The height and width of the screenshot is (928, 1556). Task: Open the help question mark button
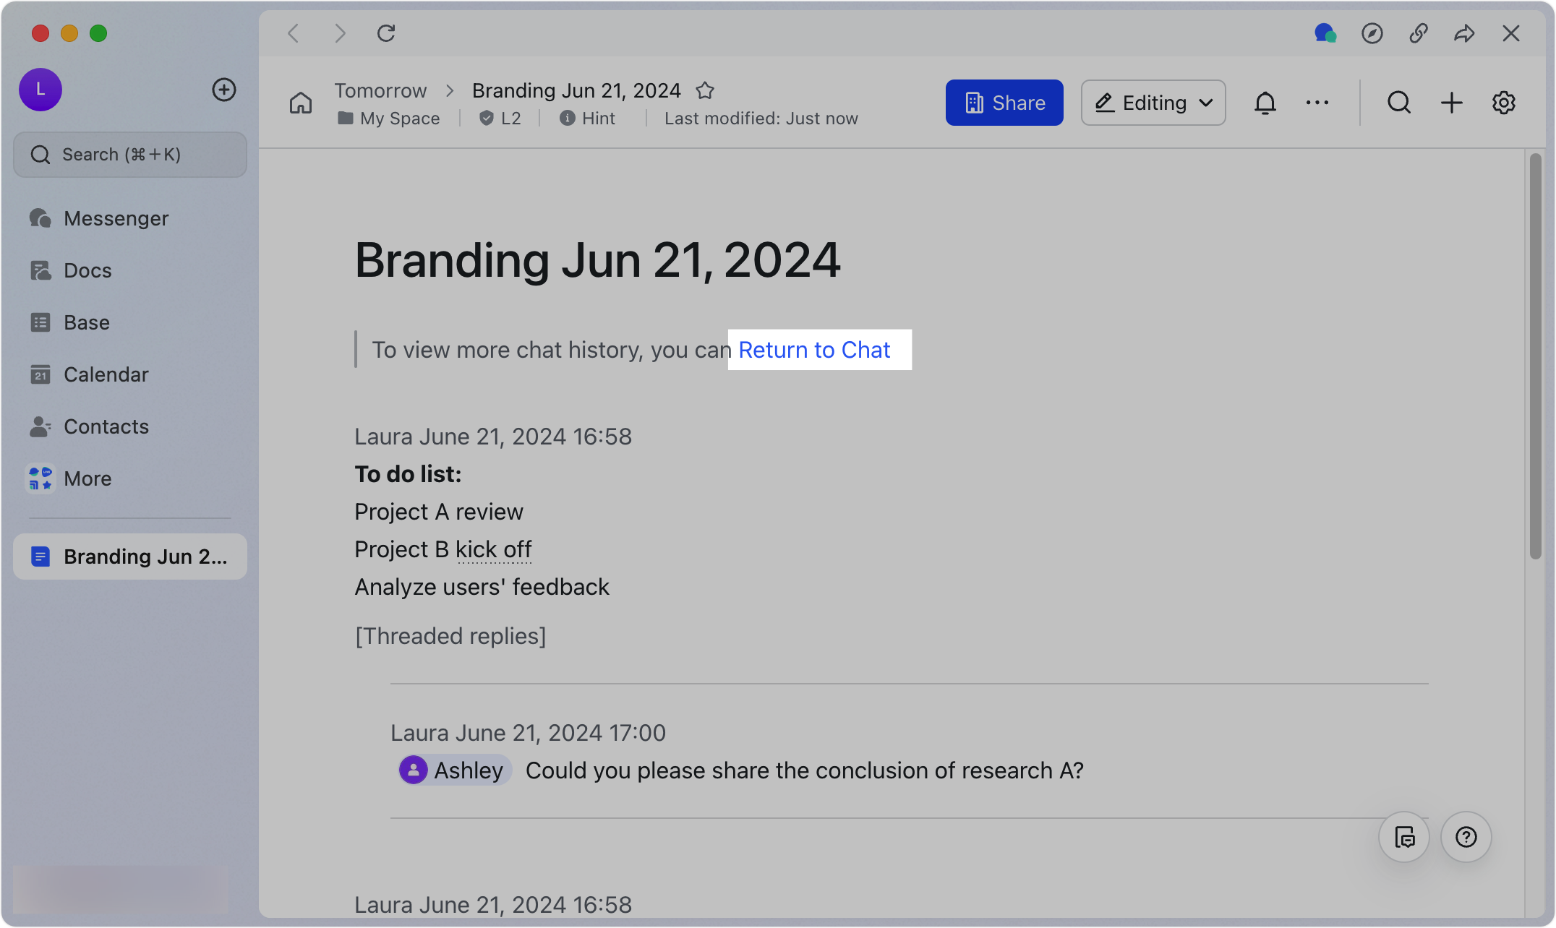[1466, 837]
